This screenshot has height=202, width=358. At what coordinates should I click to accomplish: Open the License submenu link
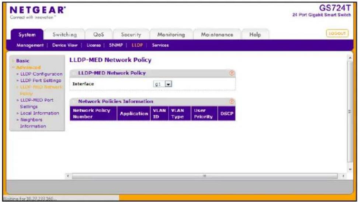click(94, 45)
